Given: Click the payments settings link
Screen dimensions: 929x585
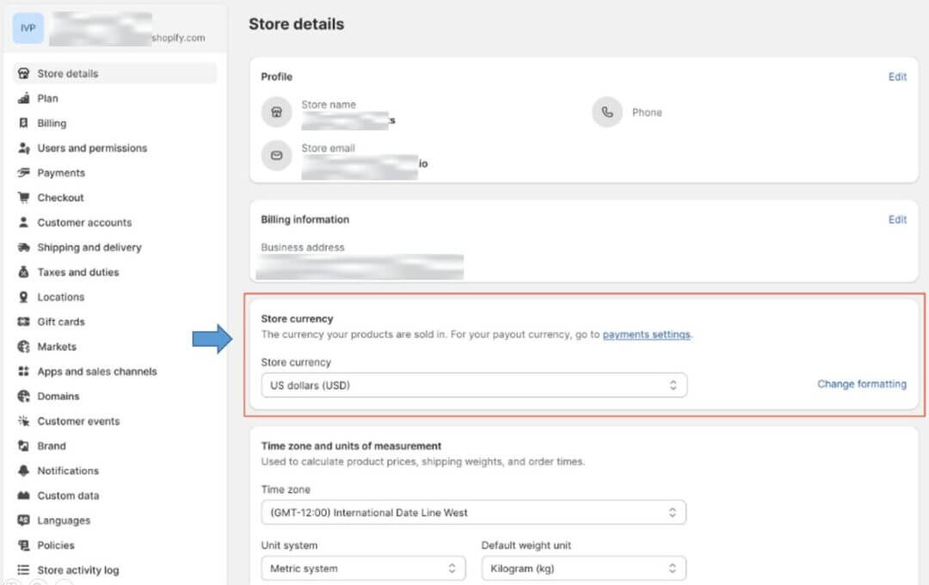Looking at the screenshot, I should [x=646, y=334].
